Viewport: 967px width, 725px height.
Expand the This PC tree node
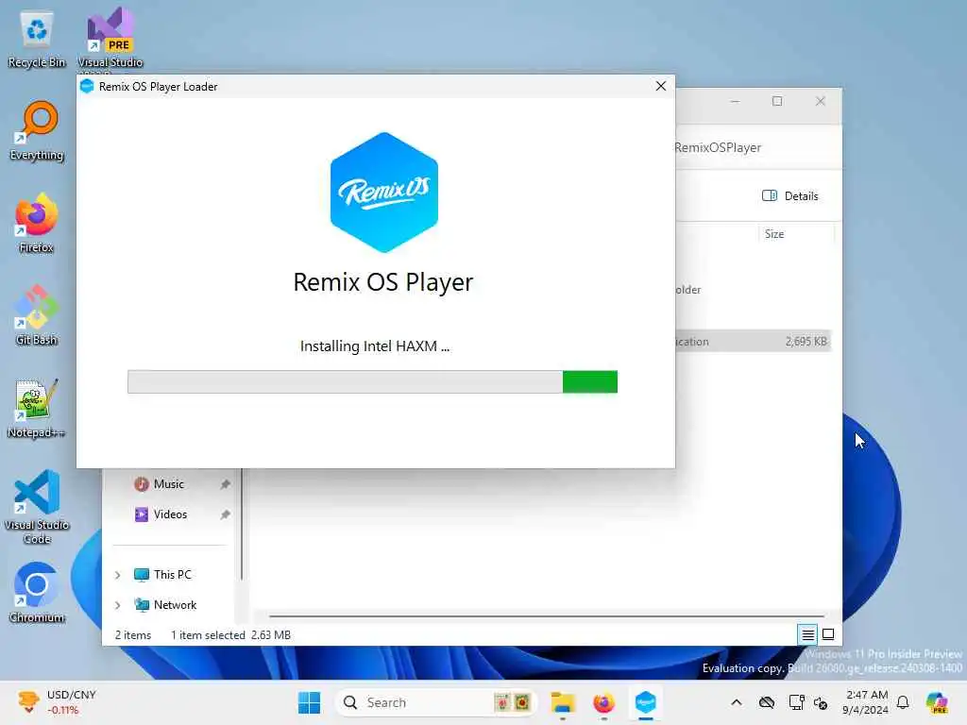point(117,575)
